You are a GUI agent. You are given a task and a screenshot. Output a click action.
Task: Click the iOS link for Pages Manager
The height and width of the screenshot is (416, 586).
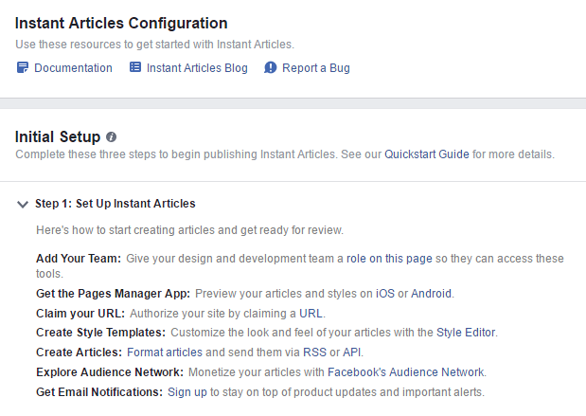pyautogui.click(x=385, y=294)
